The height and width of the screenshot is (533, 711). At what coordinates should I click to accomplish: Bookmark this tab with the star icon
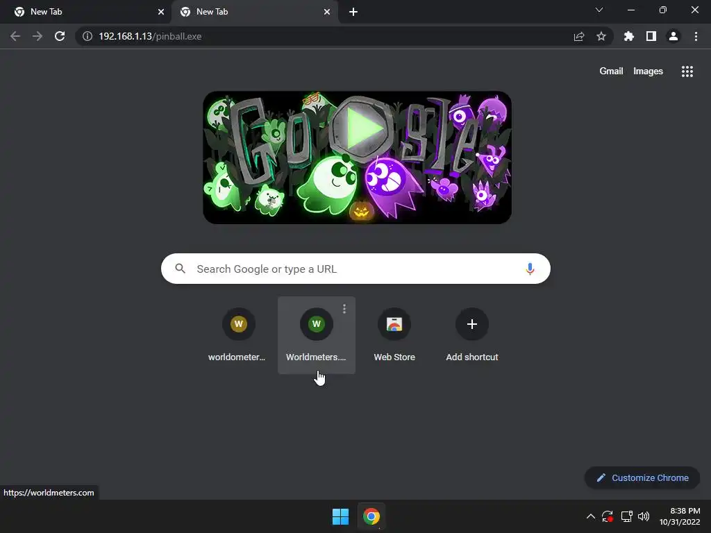click(601, 36)
